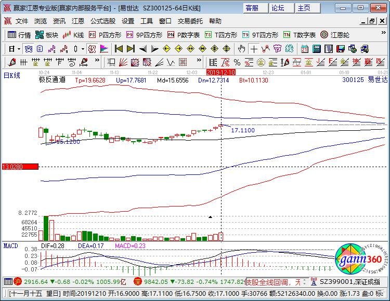Image resolution: width=390 pixels, height=301 pixels.
Task: Open the 江恩轮 Gann wheel
Action: [x=335, y=35]
